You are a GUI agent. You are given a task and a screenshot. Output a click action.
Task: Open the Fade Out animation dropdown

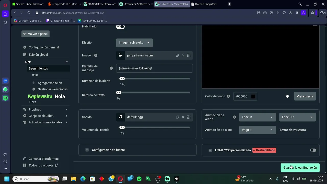click(x=298, y=117)
